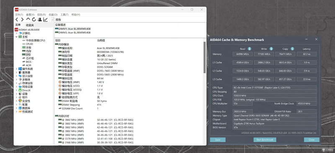Collapse the 主板 motherboard tree node

[16, 37]
